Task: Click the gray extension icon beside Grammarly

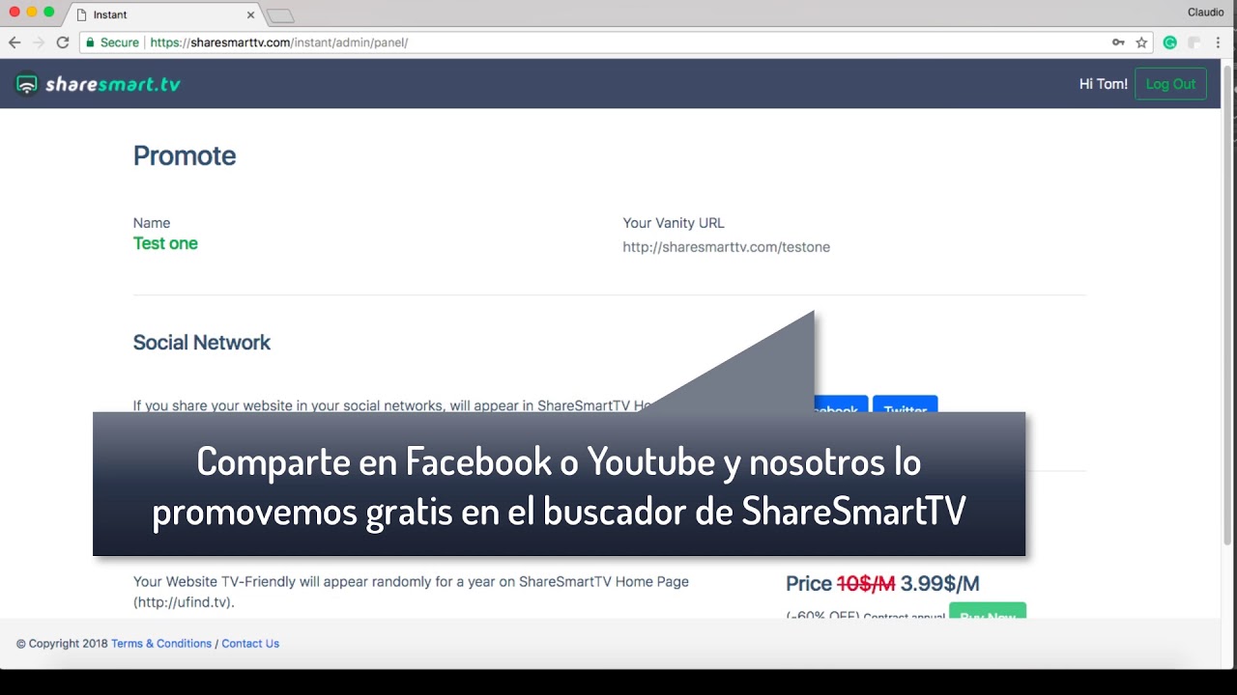Action: point(1194,42)
